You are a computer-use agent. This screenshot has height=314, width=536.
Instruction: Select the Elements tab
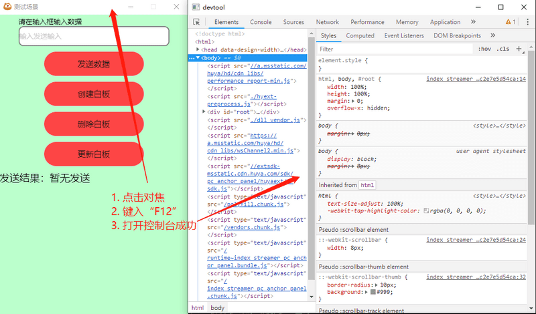[x=226, y=22]
